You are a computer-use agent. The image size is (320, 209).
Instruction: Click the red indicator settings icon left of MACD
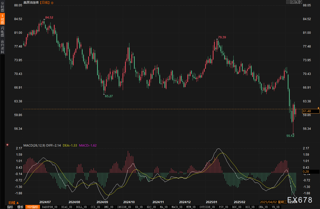click(7, 145)
